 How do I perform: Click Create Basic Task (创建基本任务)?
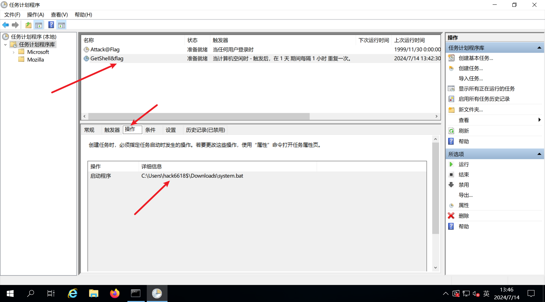pos(475,58)
